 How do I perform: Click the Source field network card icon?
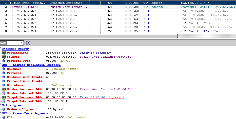click(x=4, y=57)
